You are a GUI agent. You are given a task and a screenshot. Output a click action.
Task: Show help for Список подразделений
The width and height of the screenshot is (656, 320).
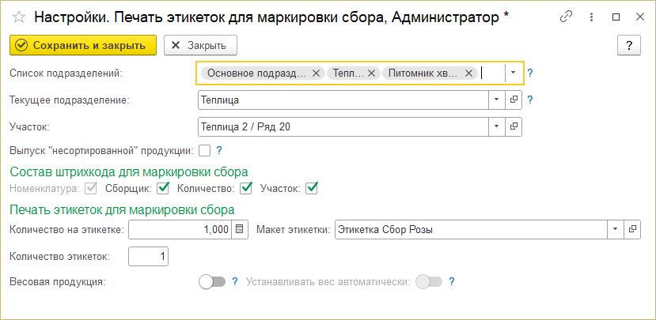click(x=529, y=73)
